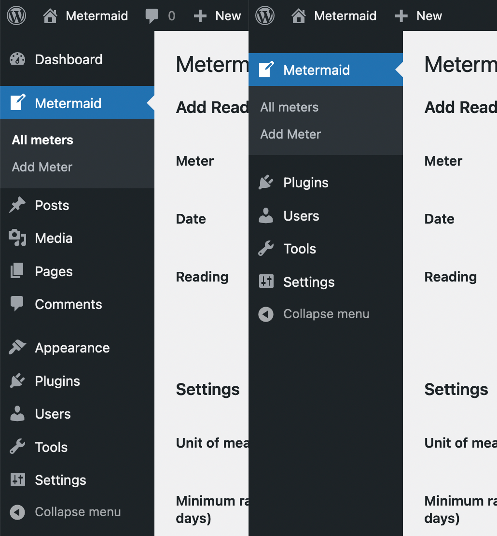Click Collapse menu text in left sidebar
The width and height of the screenshot is (497, 536).
point(78,512)
